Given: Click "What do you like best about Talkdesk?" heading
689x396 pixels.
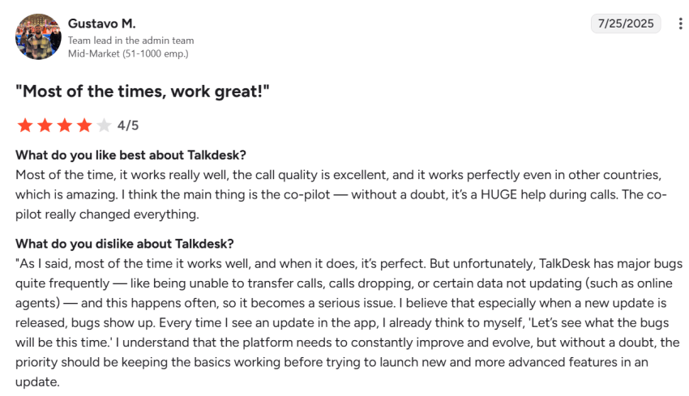Looking at the screenshot, I should (131, 155).
